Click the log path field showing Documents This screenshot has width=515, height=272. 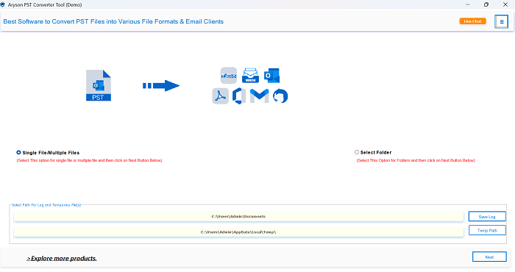[x=238, y=217]
